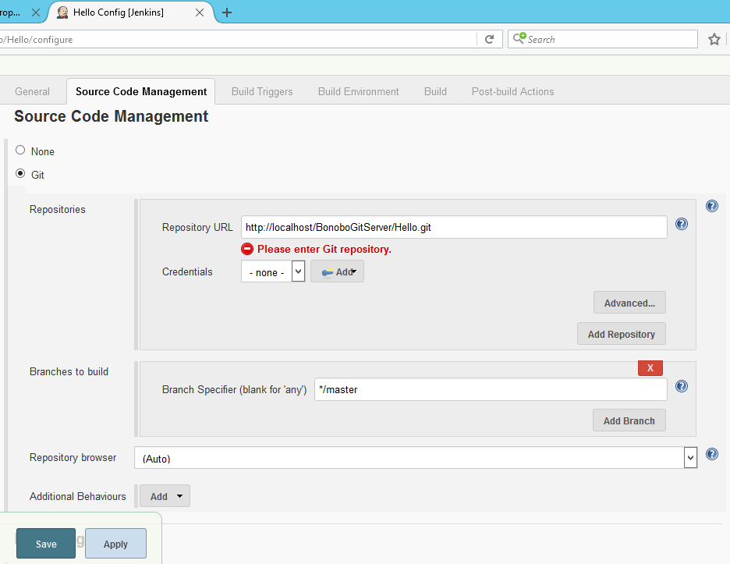Expand the Additional Behaviours Add menu
The height and width of the screenshot is (564, 730).
coord(165,496)
